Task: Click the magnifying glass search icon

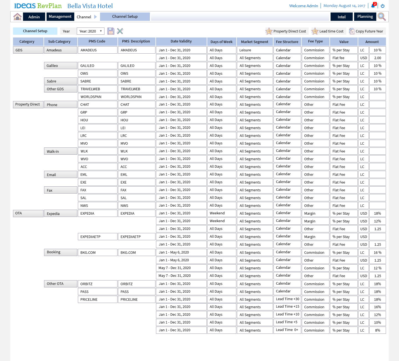Action: point(382,17)
